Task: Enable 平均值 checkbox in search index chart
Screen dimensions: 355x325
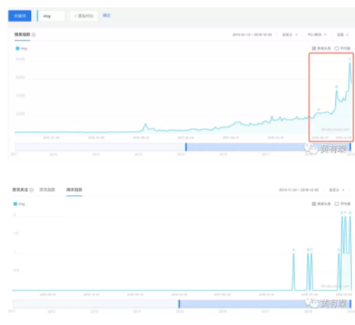Action: click(x=337, y=48)
